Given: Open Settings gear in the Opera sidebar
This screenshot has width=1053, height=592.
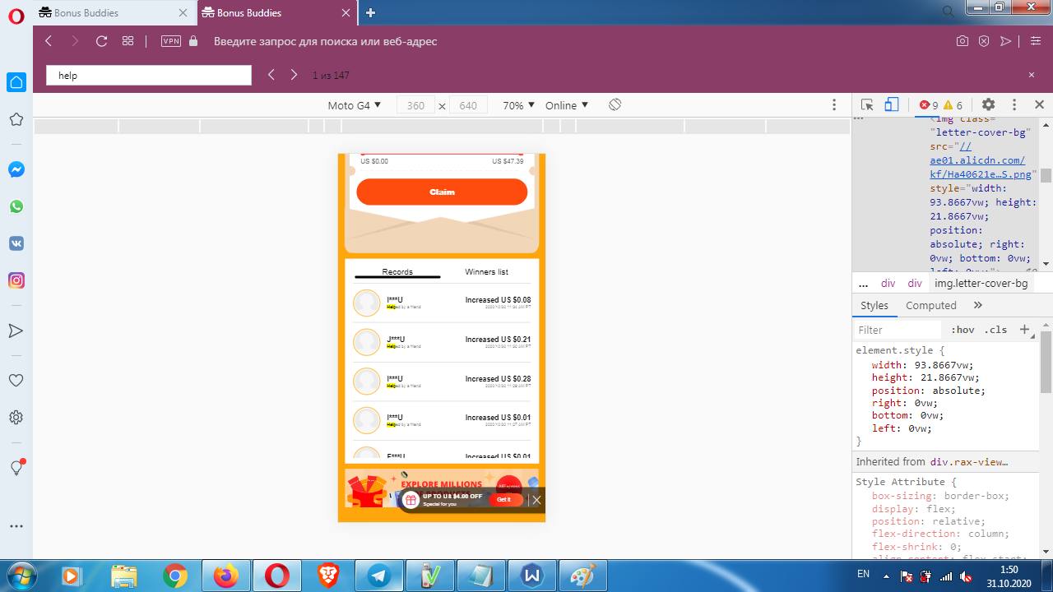Looking at the screenshot, I should pos(16,418).
